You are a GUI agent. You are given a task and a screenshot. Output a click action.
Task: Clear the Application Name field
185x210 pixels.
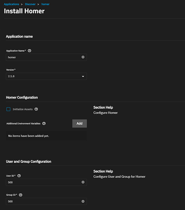click(83, 57)
